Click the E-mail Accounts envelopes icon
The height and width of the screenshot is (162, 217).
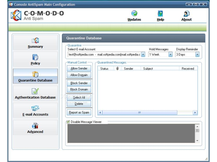tap(35, 108)
